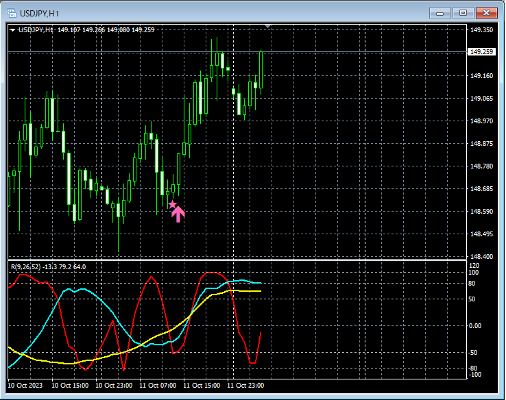
Task: Click the 148.495 price scale label
Action: (481, 234)
